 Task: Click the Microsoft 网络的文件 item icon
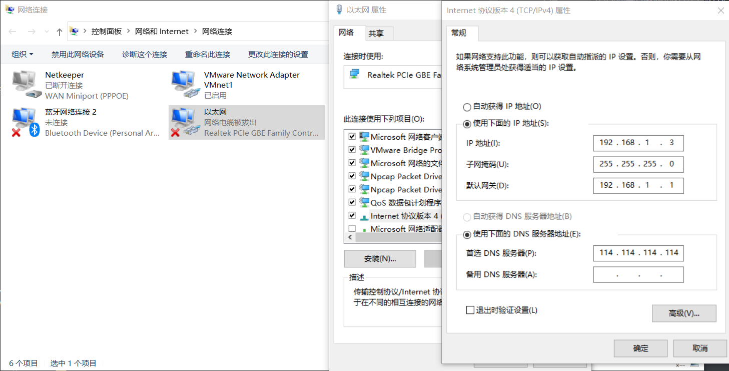coord(364,163)
